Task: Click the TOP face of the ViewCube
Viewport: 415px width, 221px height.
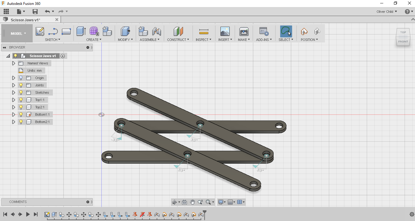Action: [403, 32]
